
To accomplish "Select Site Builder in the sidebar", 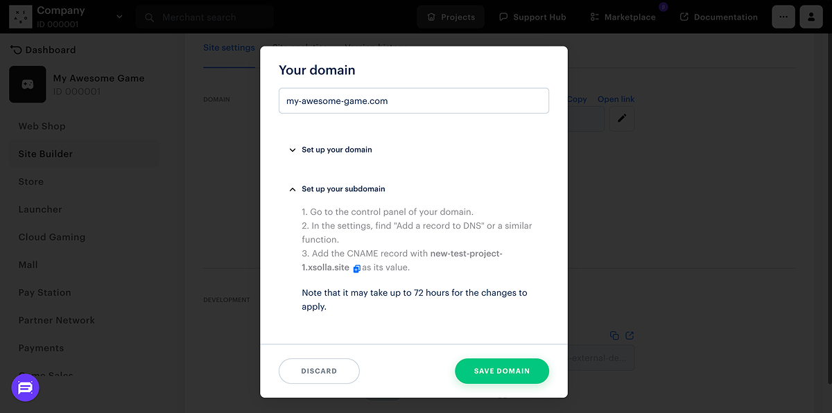I will [46, 154].
